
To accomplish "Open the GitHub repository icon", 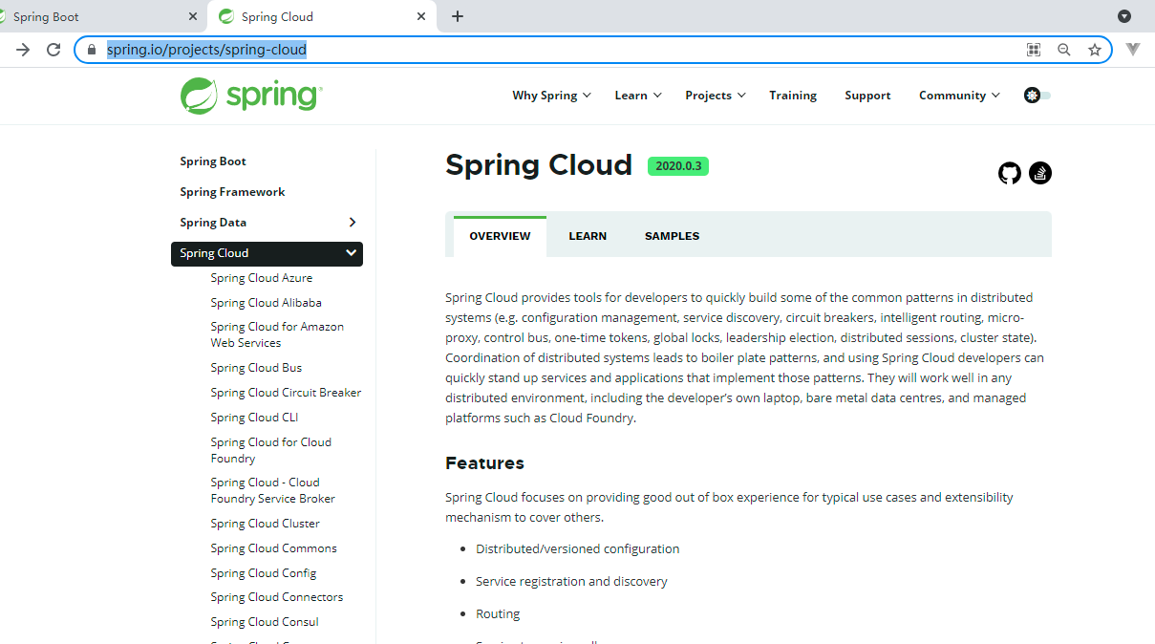I will 1009,173.
